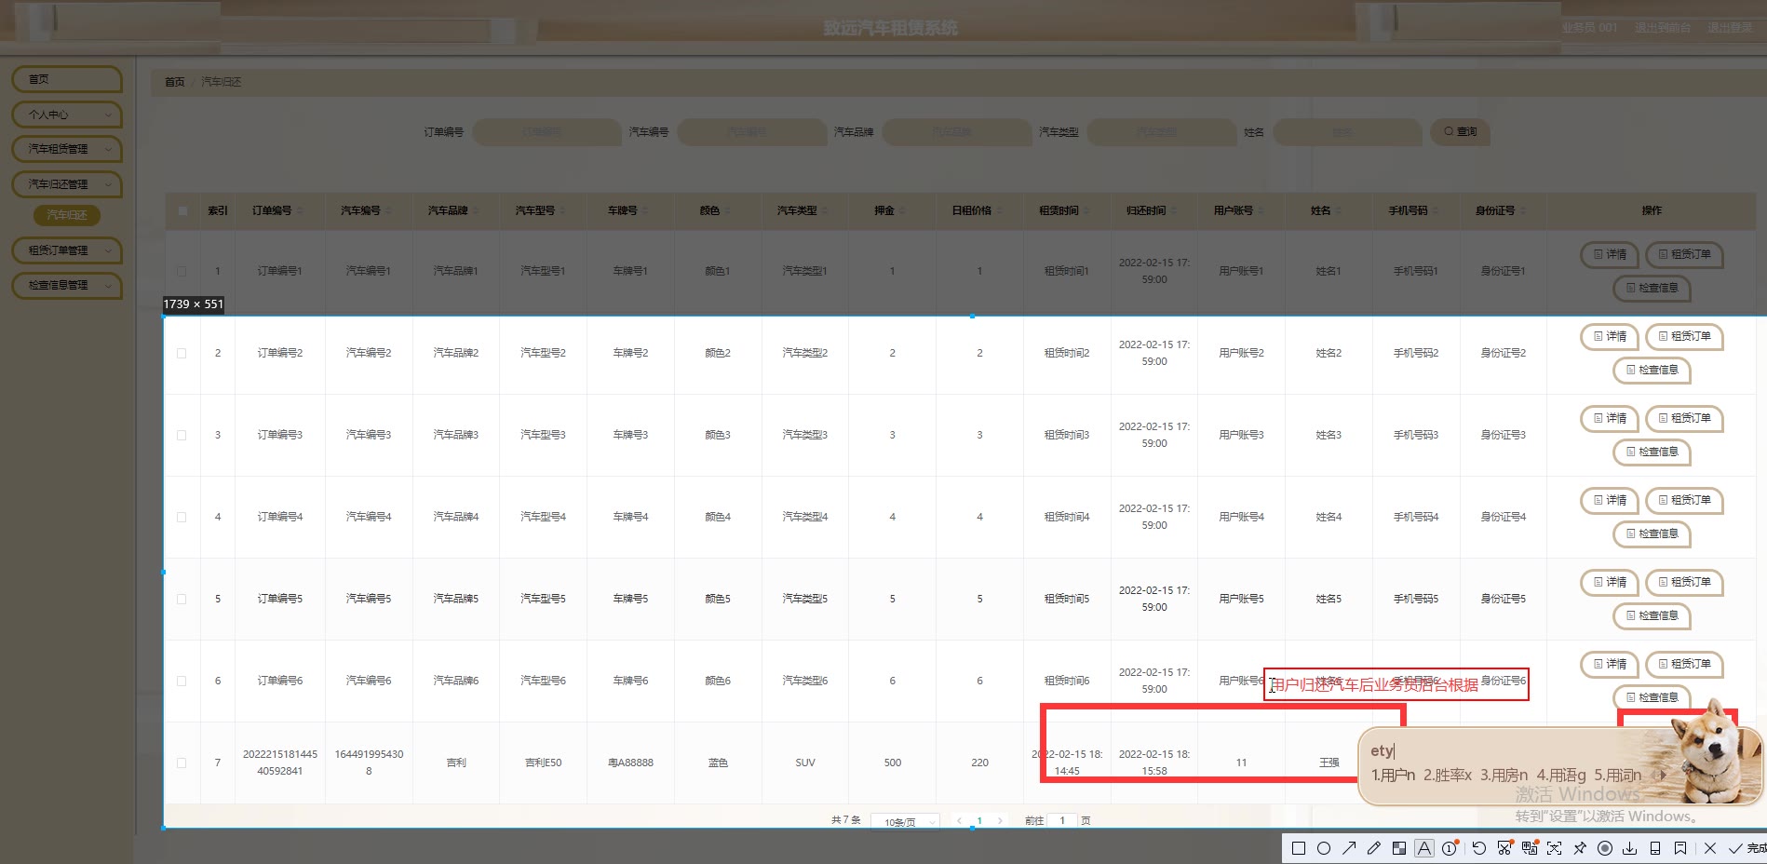Open the 汽车归还 submenu item
The height and width of the screenshot is (864, 1767).
click(67, 215)
